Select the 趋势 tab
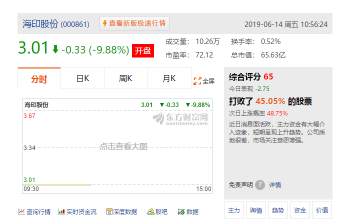Image resolution: width=351 pixels, height=222 pixels. tap(278, 210)
